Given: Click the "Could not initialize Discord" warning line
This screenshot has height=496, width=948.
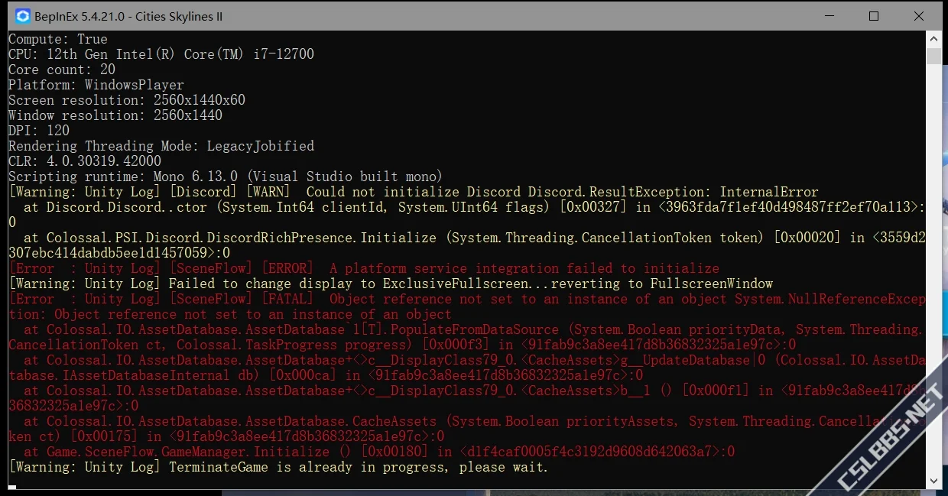Looking at the screenshot, I should pyautogui.click(x=414, y=192).
